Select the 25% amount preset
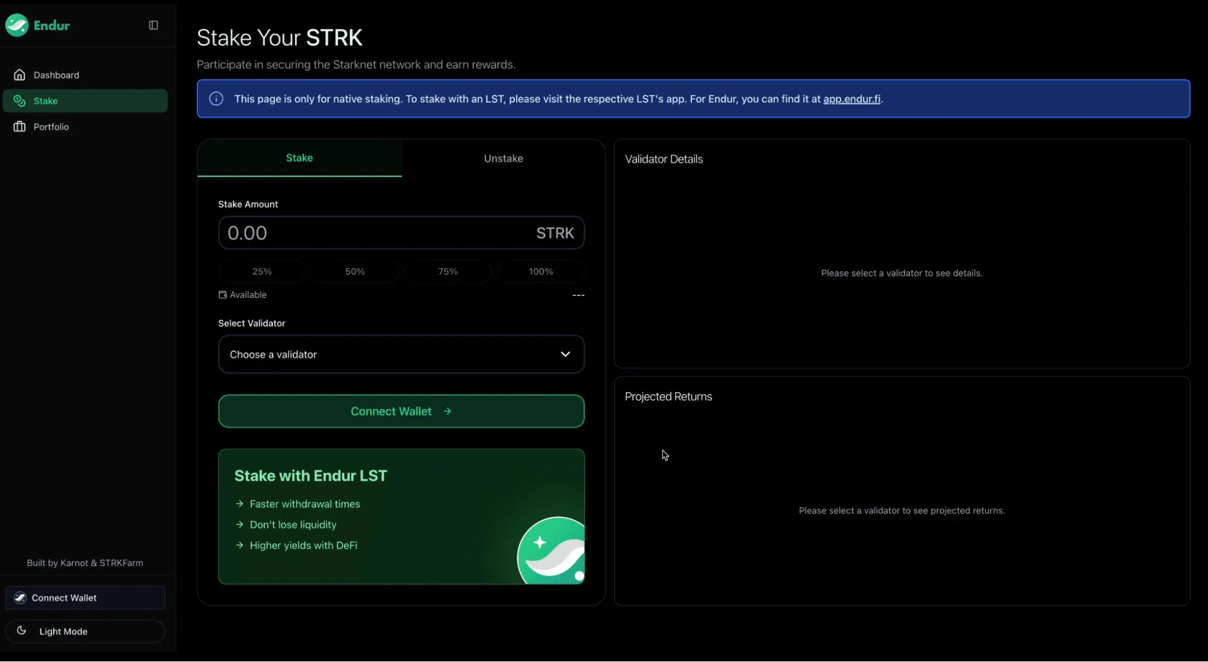 262,271
